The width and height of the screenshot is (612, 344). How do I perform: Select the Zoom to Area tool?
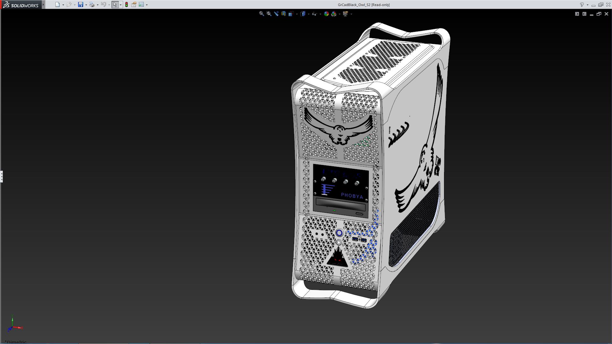269,14
